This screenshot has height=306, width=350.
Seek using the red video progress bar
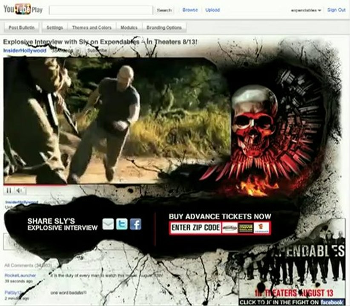(35, 185)
